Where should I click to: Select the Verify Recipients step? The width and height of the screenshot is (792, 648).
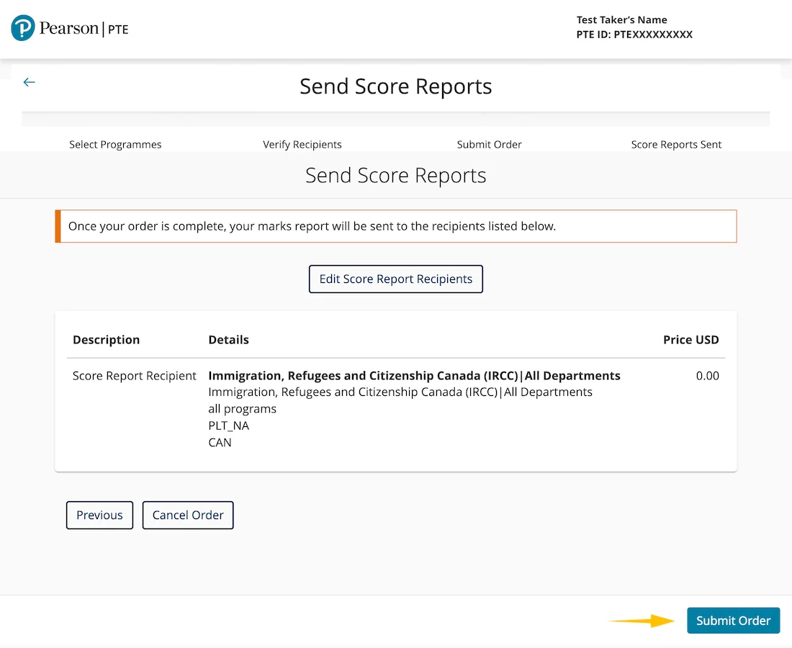(302, 145)
